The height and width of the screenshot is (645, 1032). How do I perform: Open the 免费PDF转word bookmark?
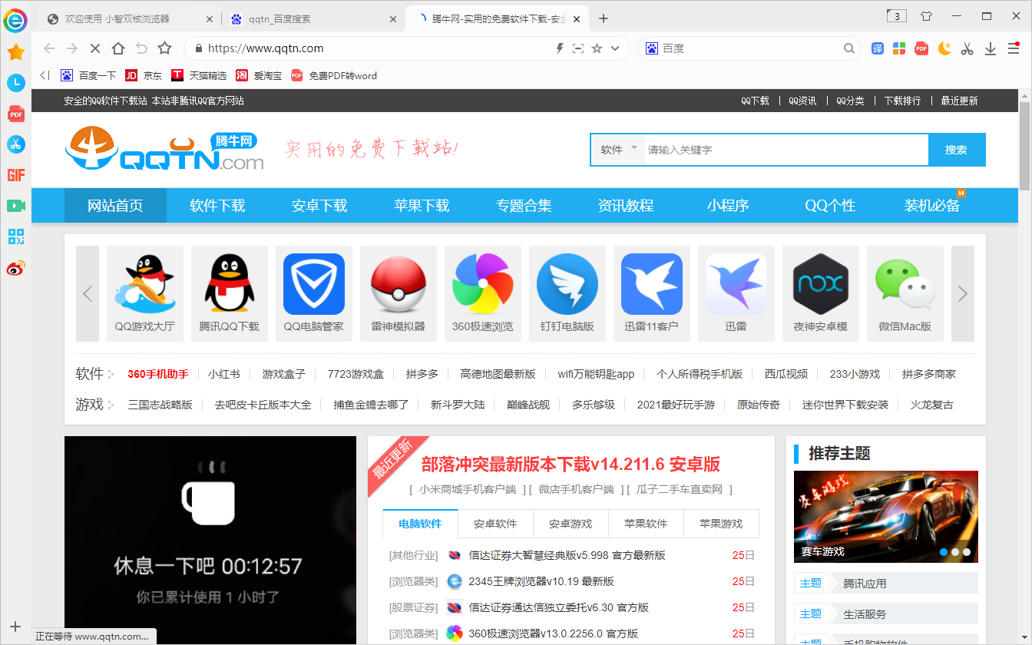click(x=334, y=75)
